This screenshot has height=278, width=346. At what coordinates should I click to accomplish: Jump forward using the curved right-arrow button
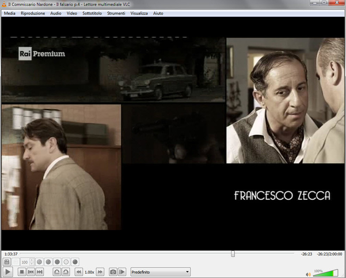66,272
